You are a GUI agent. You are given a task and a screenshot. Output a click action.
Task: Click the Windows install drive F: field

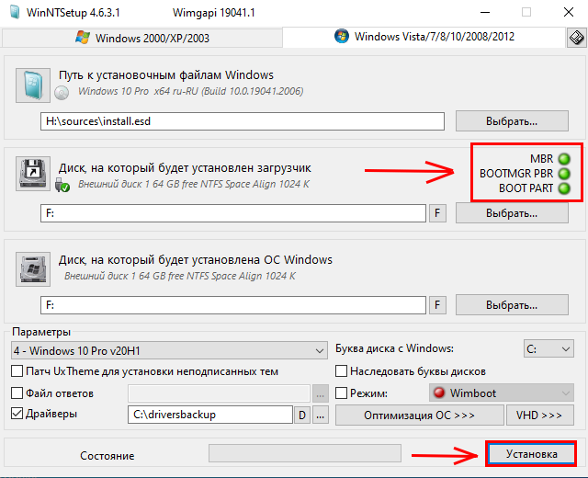click(x=232, y=305)
